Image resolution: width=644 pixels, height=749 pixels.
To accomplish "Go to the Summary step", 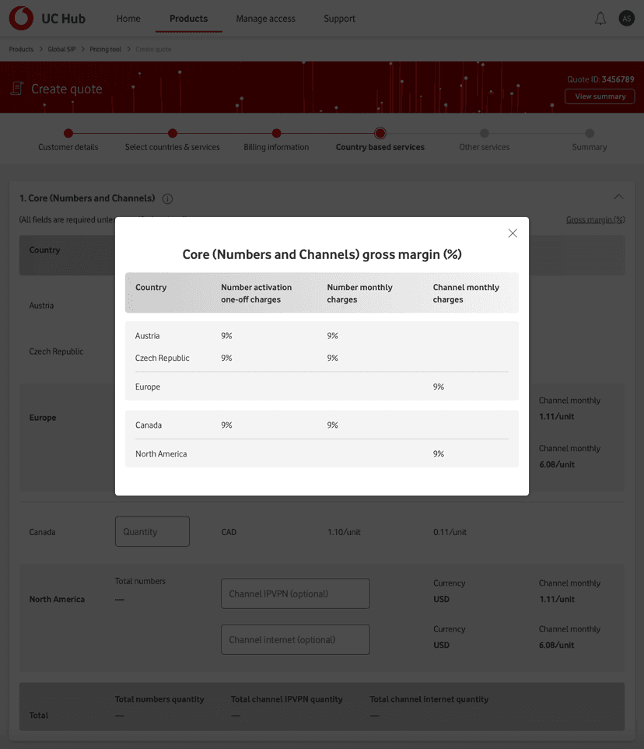I will [x=589, y=141].
